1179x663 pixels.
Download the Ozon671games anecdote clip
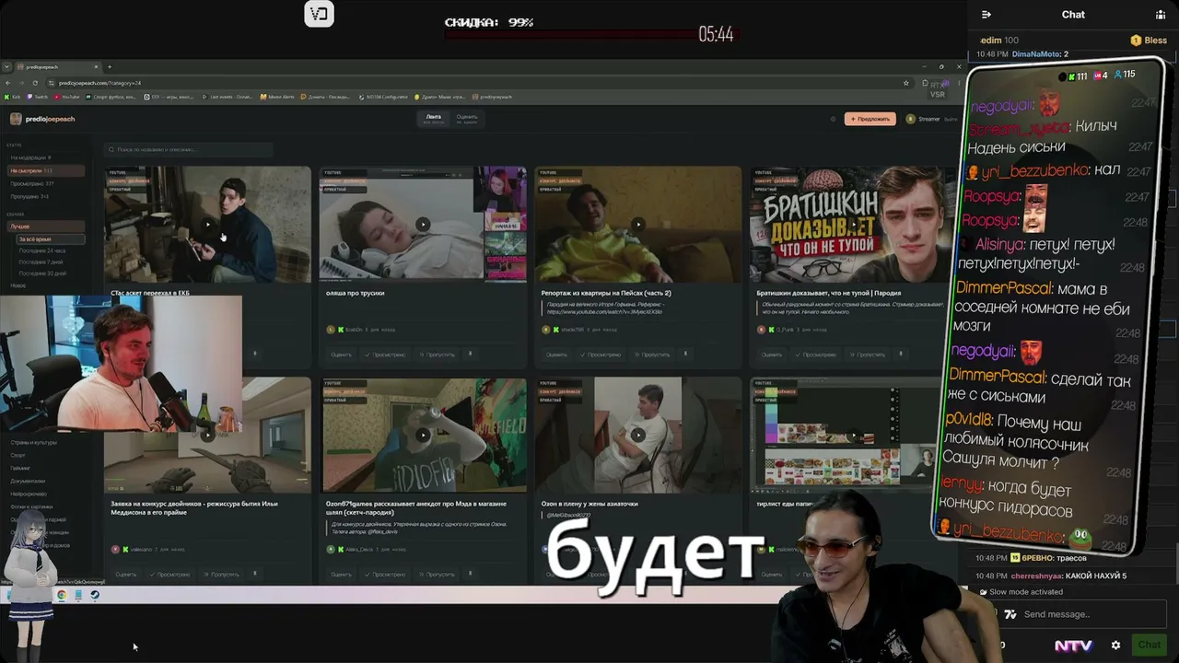pos(470,574)
